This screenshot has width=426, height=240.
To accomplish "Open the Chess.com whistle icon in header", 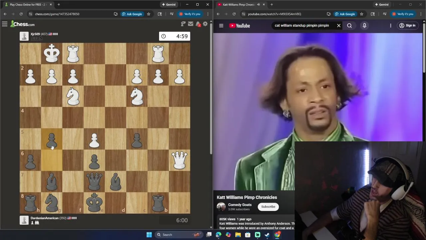I will click(x=183, y=24).
